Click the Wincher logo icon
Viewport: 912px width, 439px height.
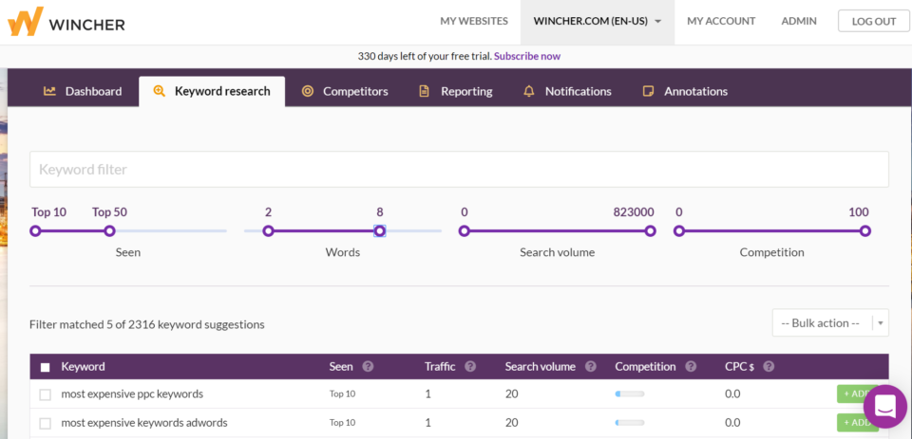point(25,22)
